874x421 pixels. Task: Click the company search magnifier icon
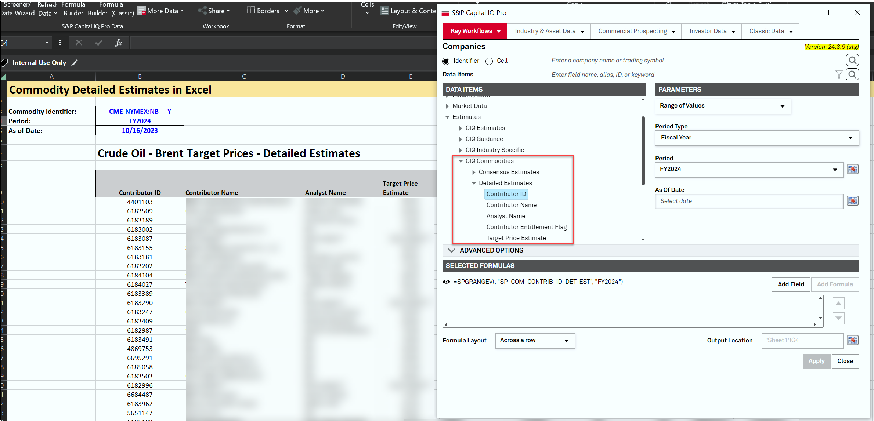coord(852,60)
